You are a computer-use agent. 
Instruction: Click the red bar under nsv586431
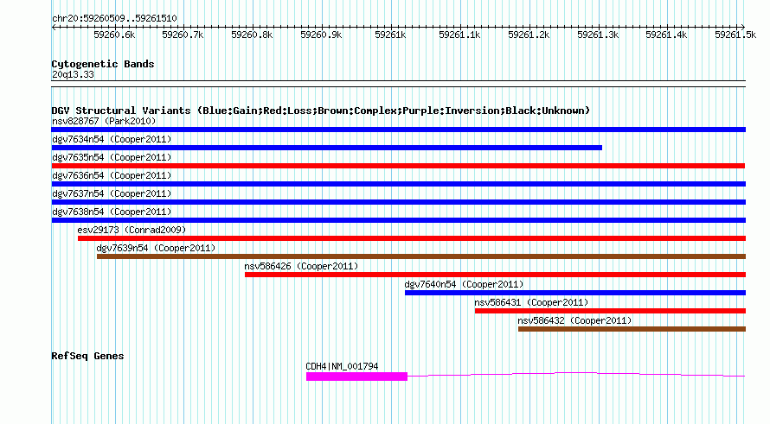(x=611, y=311)
